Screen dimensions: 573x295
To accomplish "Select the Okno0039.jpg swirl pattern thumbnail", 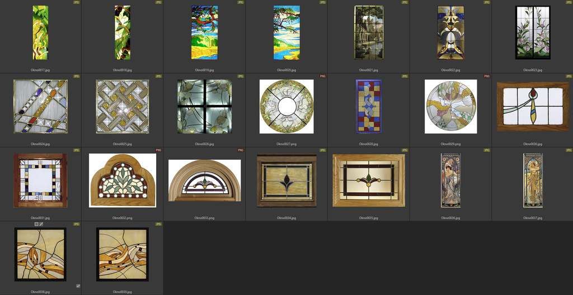I will pyautogui.click(x=123, y=254).
